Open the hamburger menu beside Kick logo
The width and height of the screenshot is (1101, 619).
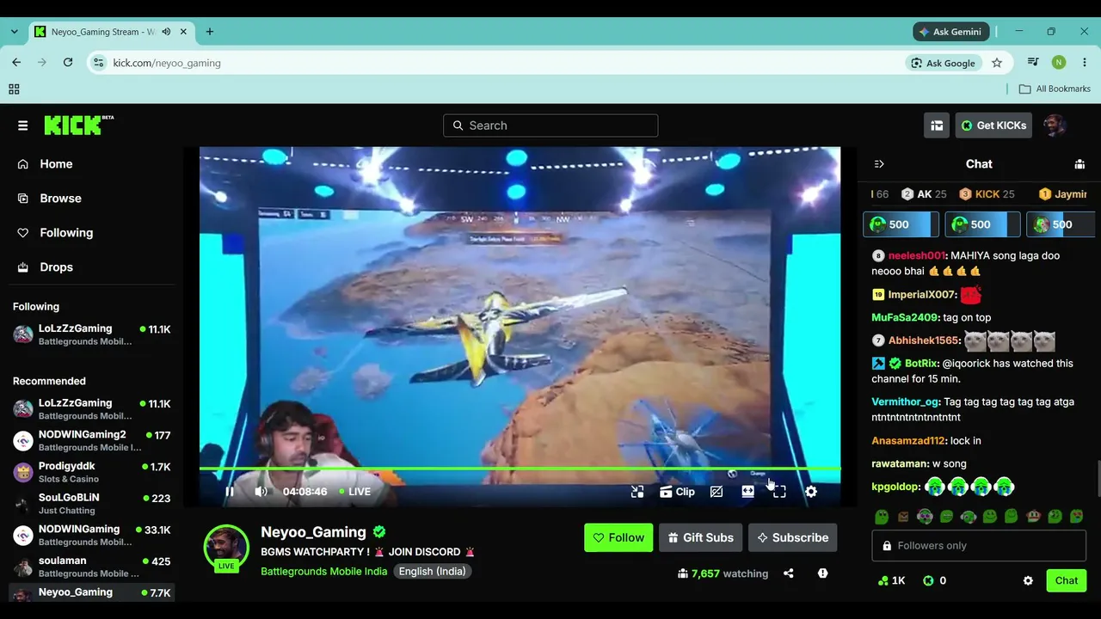[x=22, y=126]
